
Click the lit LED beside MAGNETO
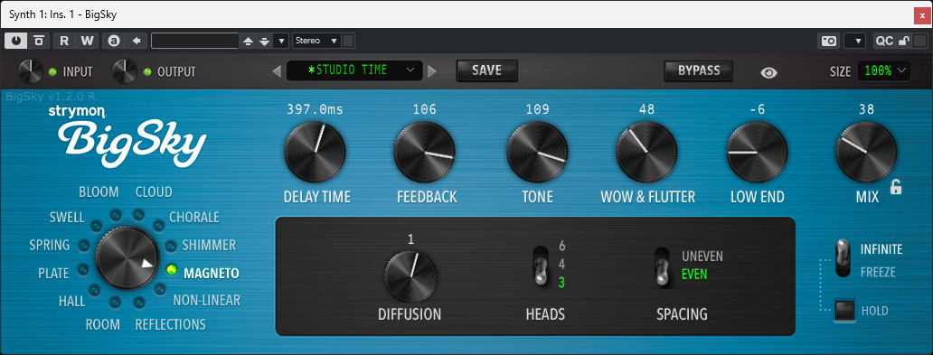pyautogui.click(x=172, y=270)
